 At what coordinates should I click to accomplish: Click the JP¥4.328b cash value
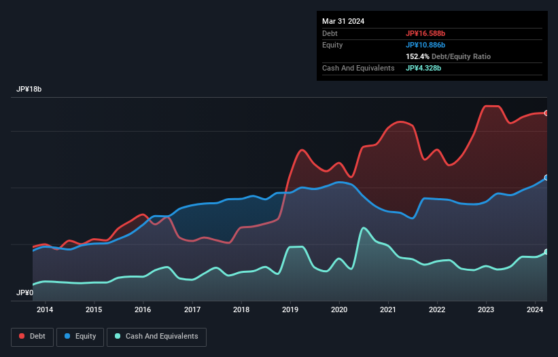point(423,68)
